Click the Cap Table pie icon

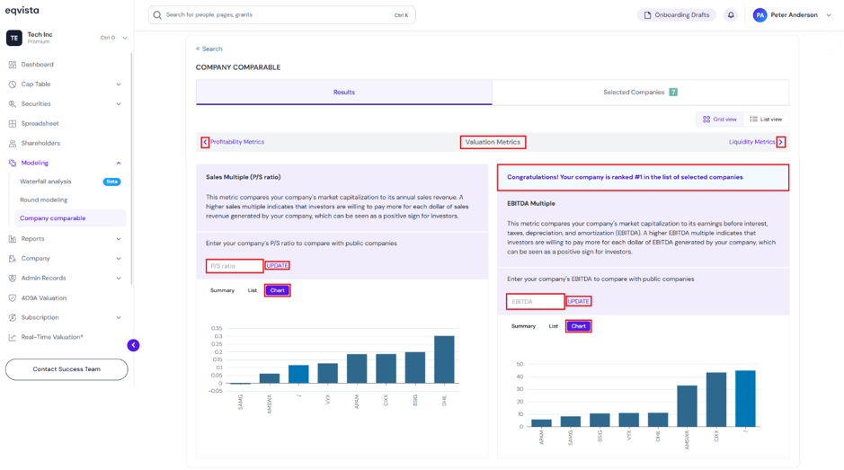13,84
